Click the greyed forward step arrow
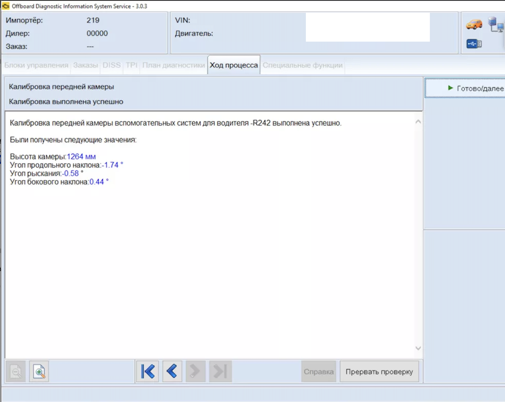Image resolution: width=505 pixels, height=402 pixels. (195, 371)
